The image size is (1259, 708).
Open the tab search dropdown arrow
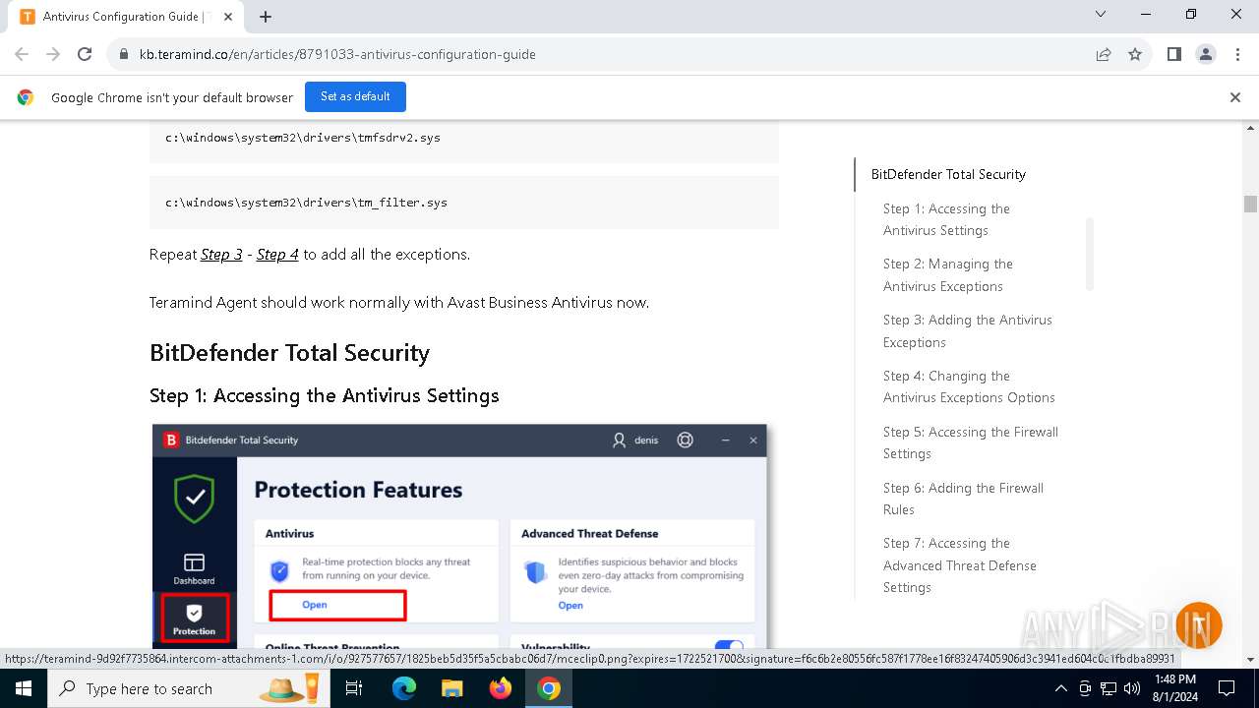[x=1101, y=14]
